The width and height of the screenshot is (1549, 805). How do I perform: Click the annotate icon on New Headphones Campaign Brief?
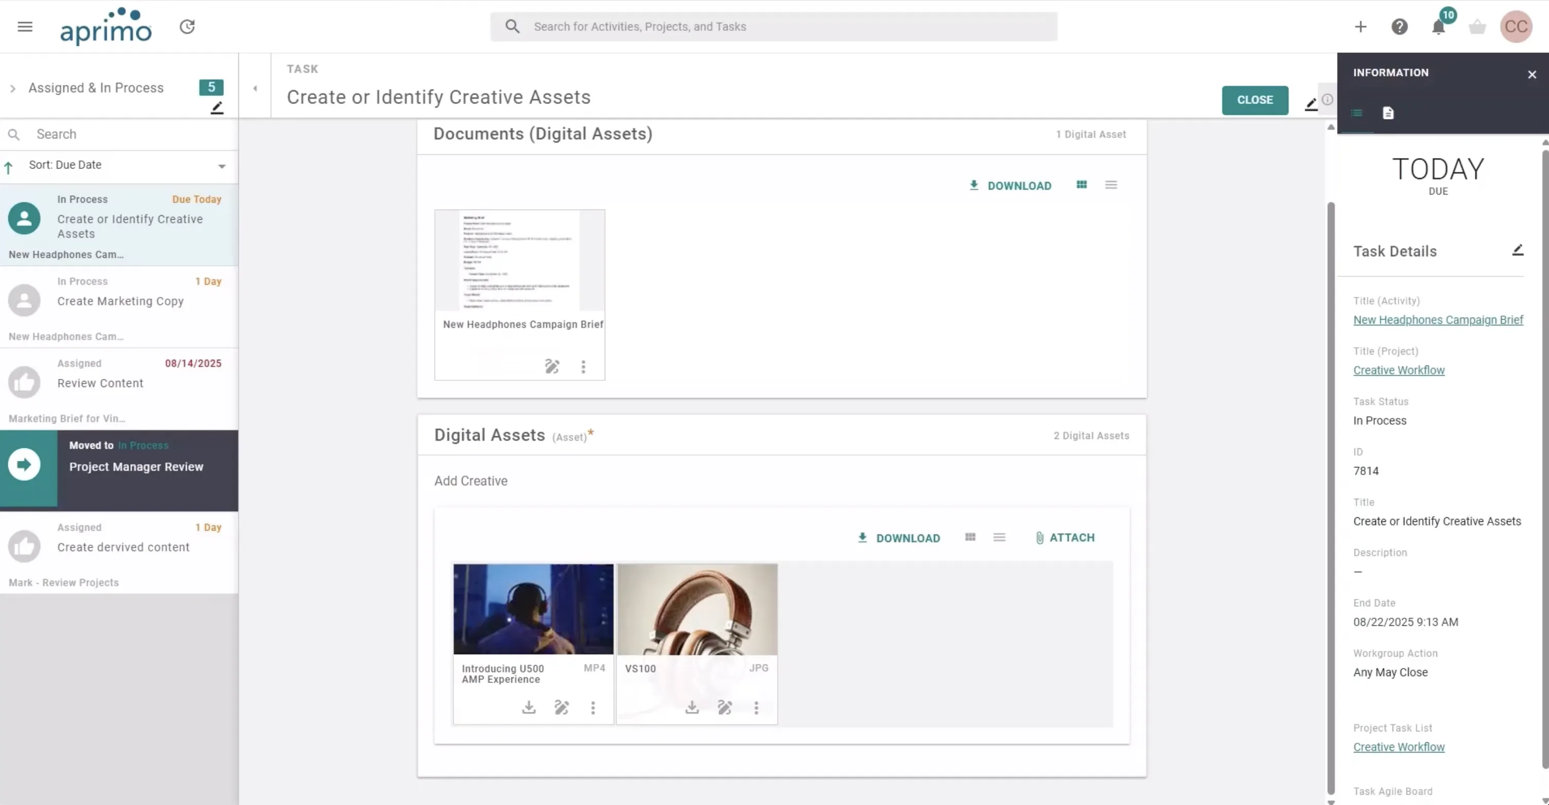[x=551, y=366]
